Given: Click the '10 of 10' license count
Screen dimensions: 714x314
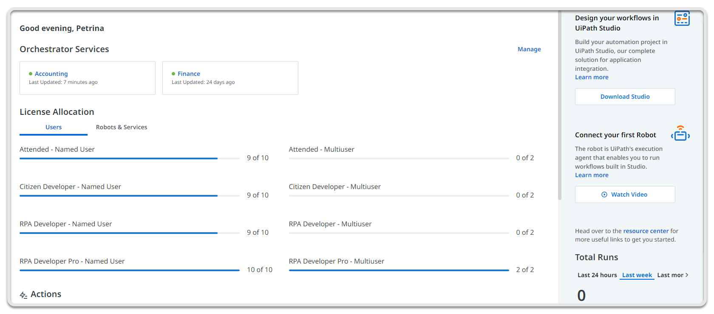Looking at the screenshot, I should click(x=260, y=270).
